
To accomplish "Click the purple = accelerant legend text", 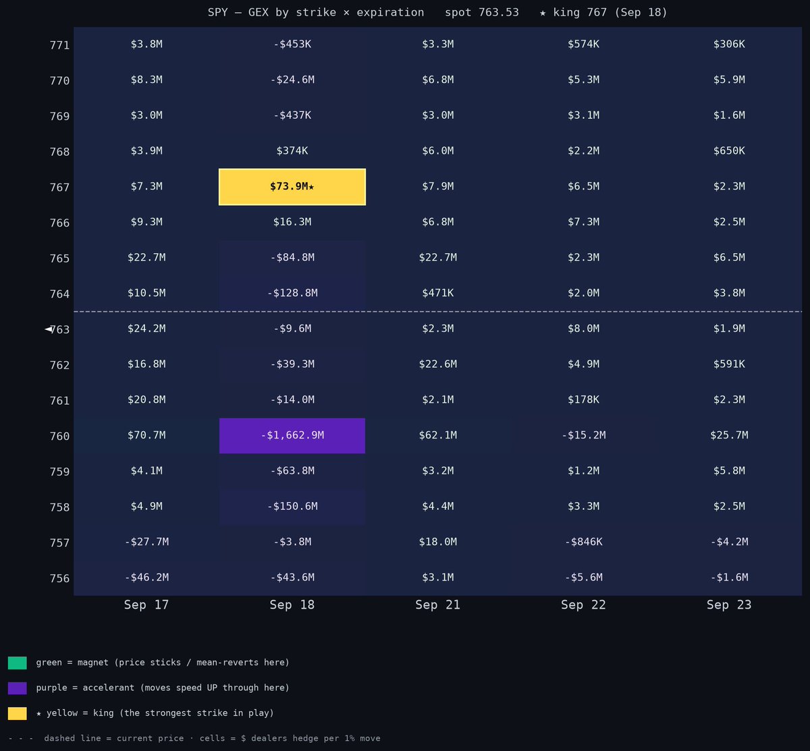I will tap(163, 688).
